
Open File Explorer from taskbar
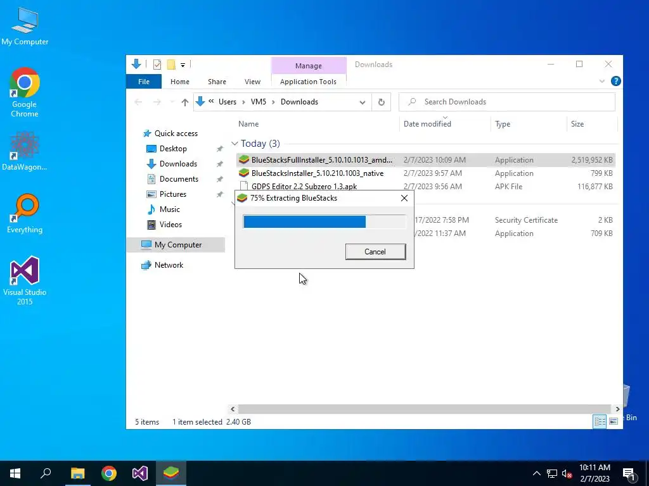click(x=77, y=473)
